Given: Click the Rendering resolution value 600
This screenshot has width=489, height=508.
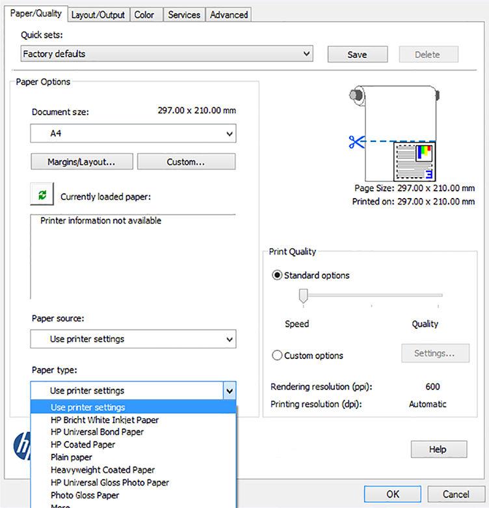Looking at the screenshot, I should [x=432, y=386].
